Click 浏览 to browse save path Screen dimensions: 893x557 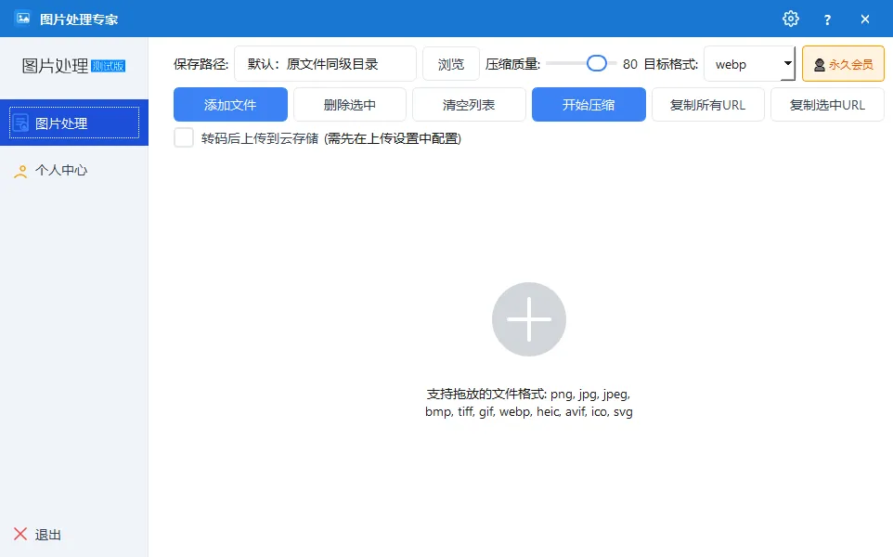pyautogui.click(x=451, y=64)
